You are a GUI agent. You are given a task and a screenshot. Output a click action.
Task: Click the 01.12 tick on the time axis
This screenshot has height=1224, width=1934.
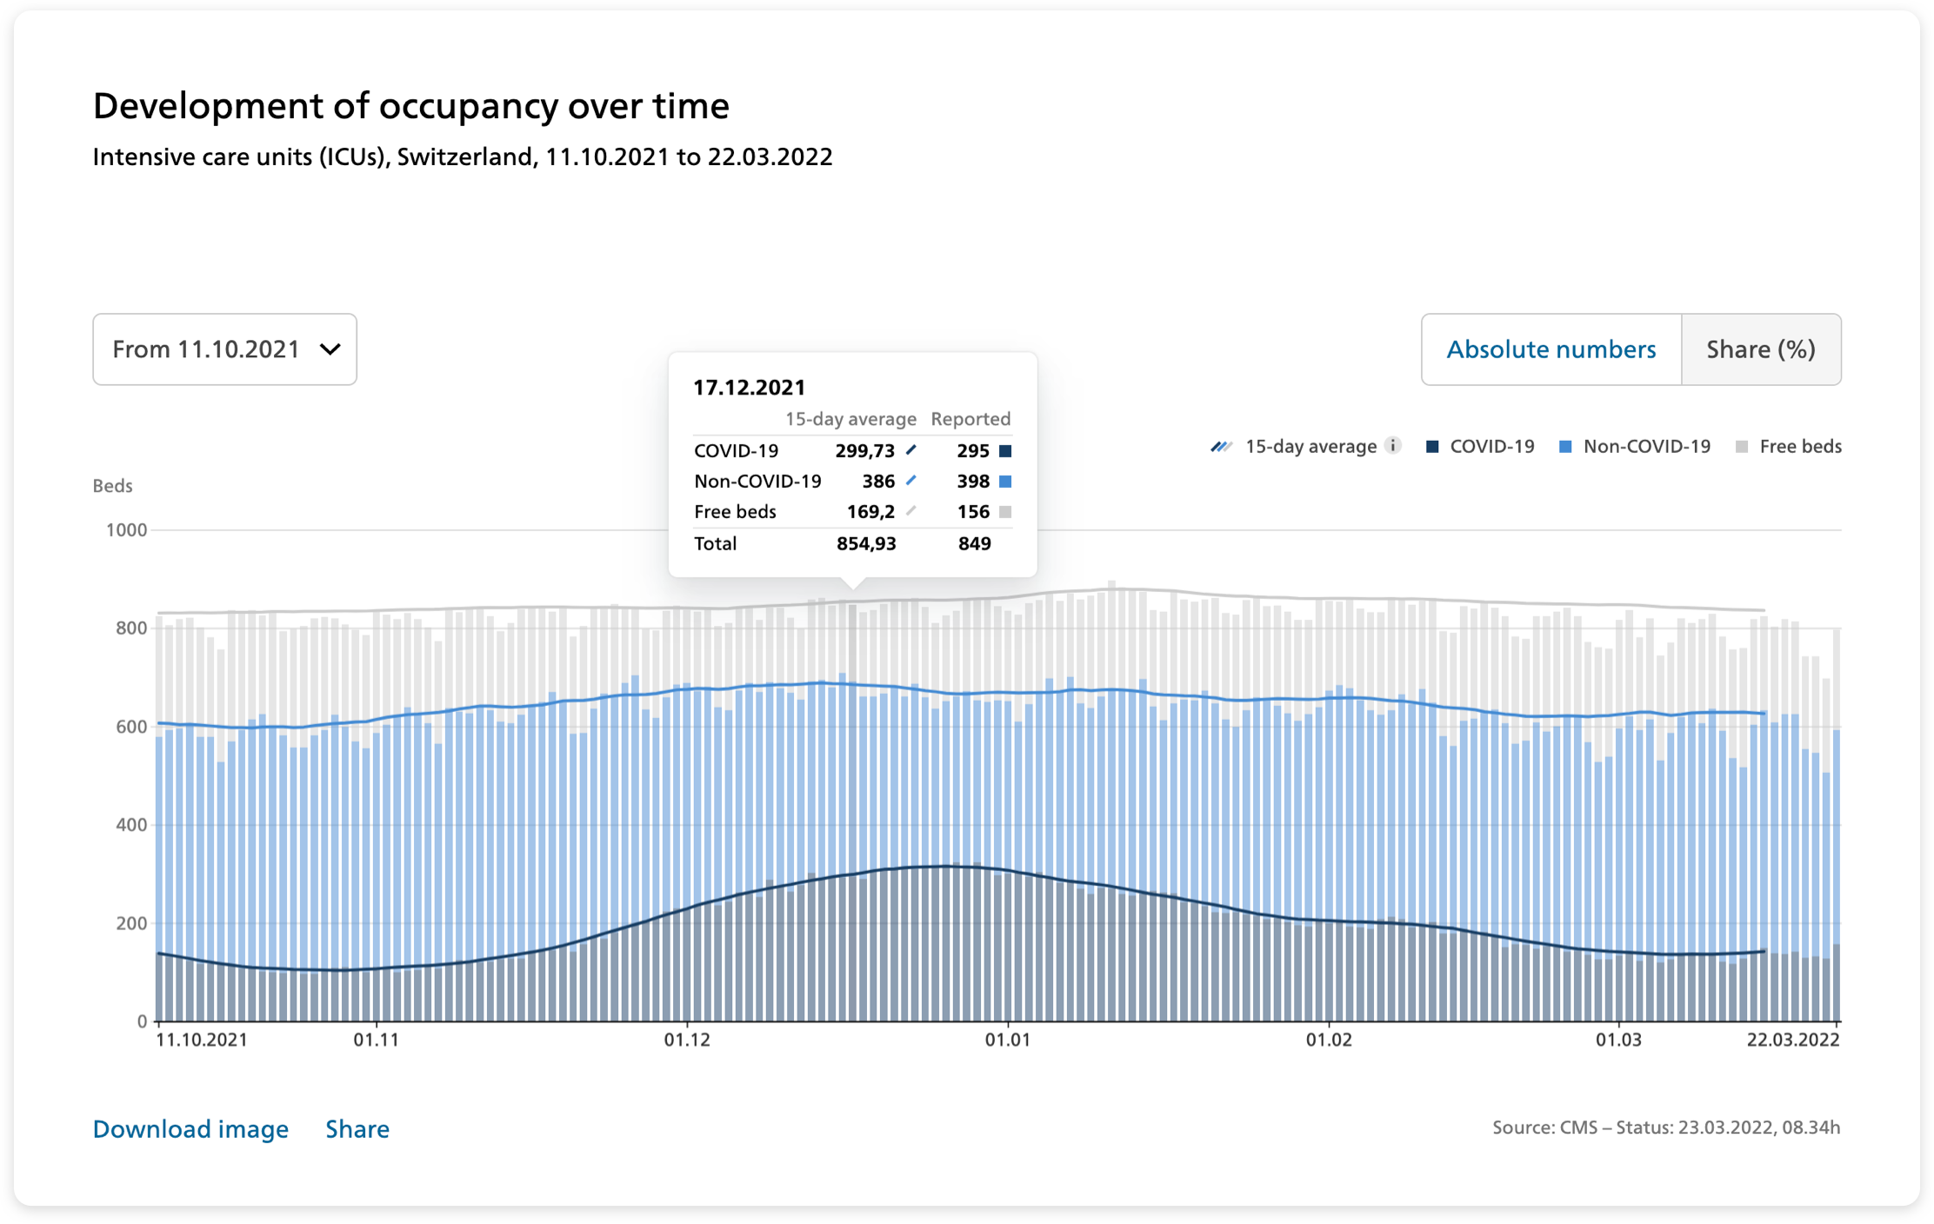coord(687,1040)
